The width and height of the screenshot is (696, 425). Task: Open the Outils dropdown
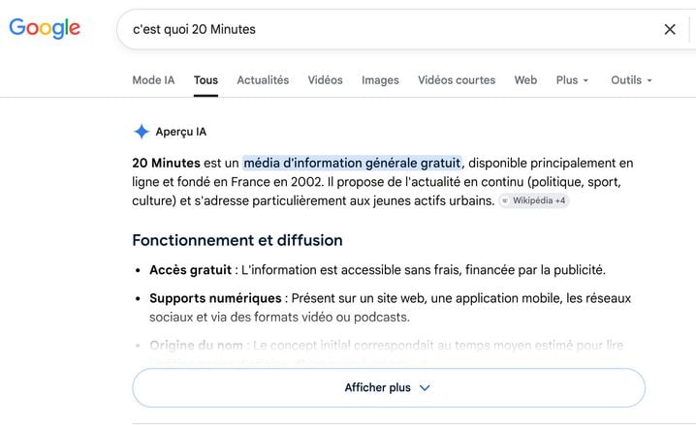point(631,80)
